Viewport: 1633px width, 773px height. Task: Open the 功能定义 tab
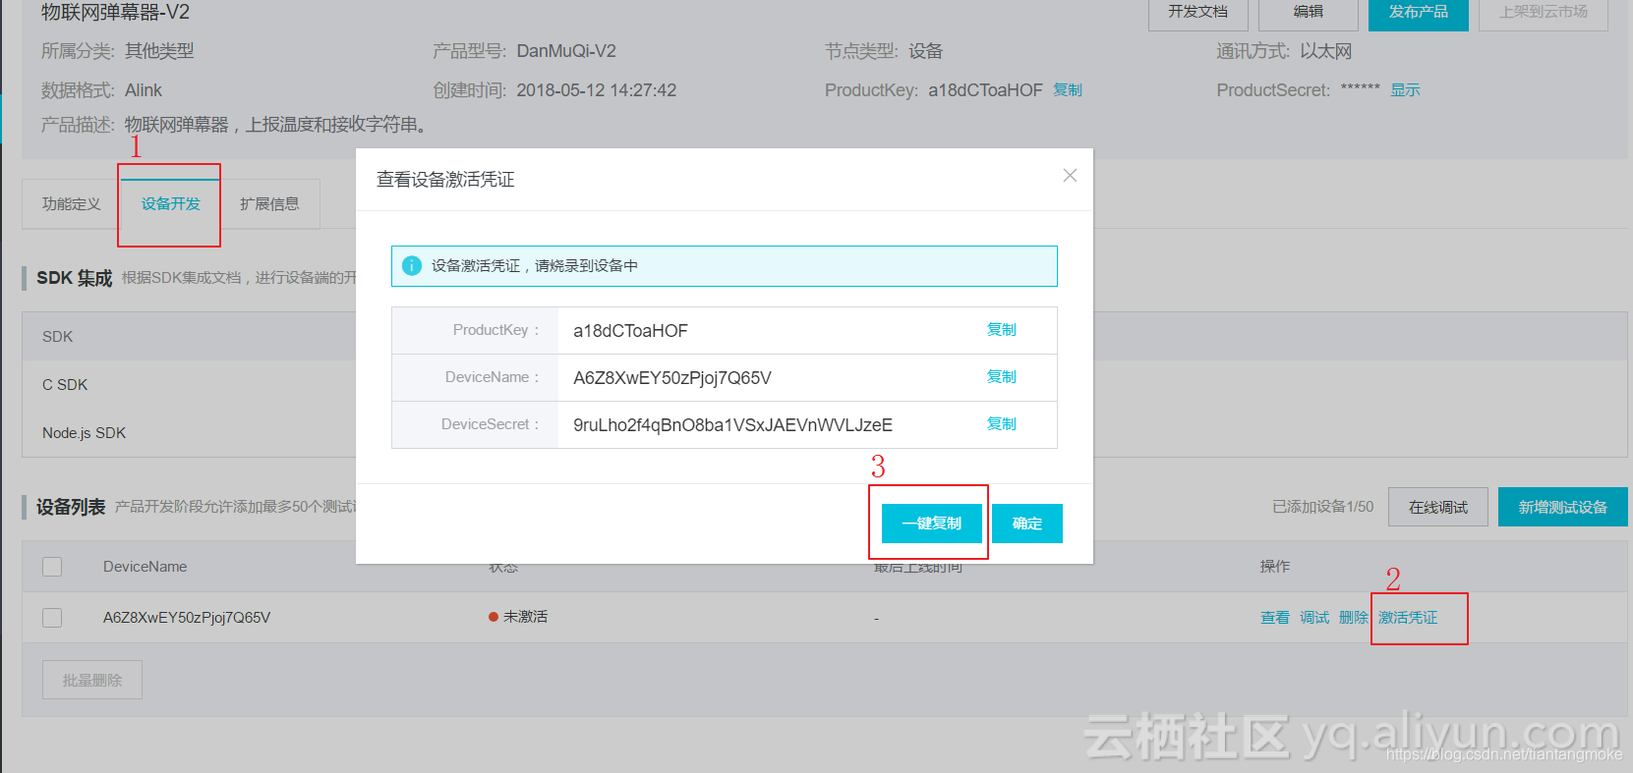point(72,204)
